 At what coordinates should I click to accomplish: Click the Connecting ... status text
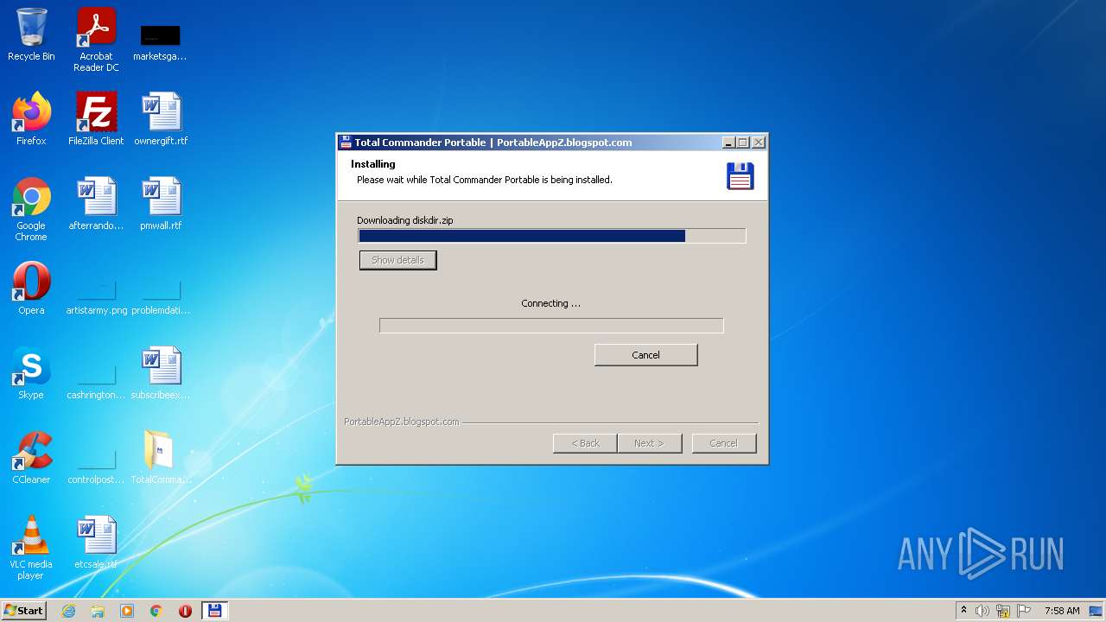550,303
